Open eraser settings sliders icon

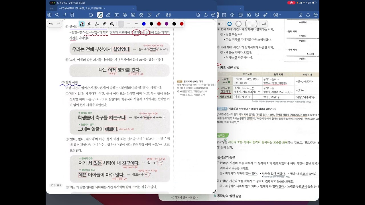[x=264, y=24]
